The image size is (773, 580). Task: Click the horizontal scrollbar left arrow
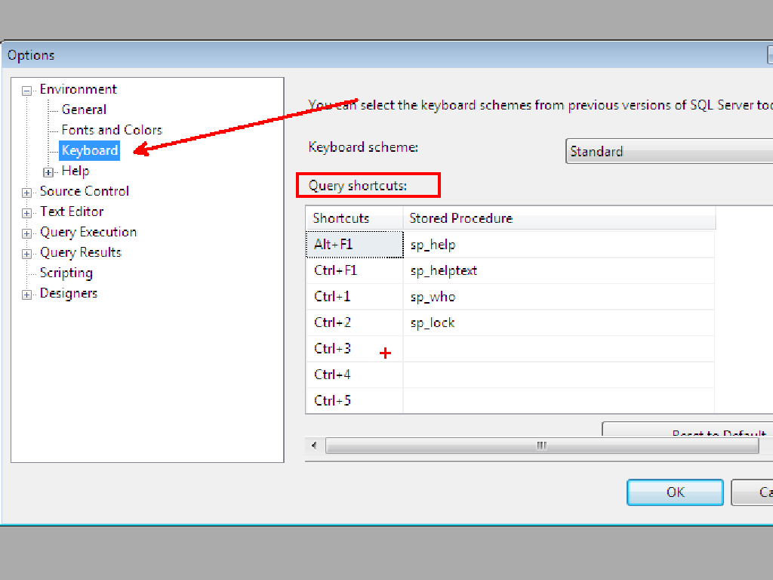click(313, 446)
